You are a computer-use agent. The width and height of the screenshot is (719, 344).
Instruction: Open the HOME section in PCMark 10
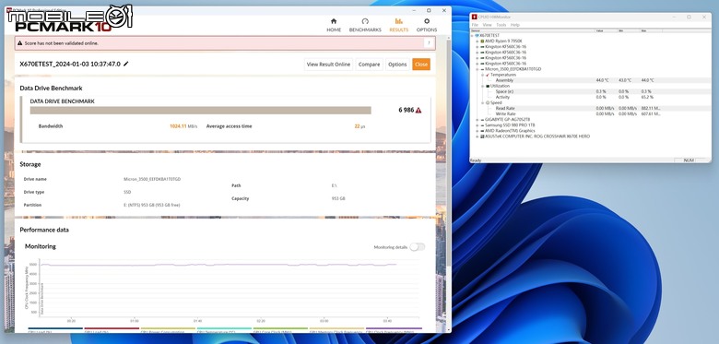tap(334, 25)
